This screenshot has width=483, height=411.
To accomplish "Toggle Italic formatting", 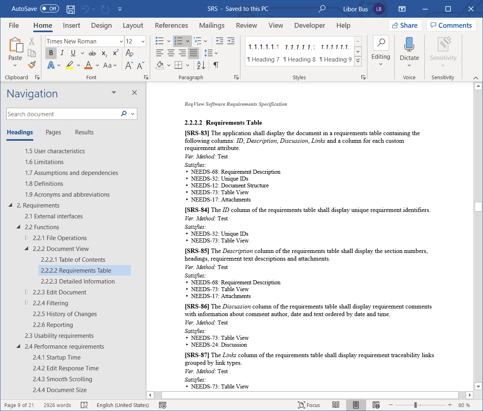I will point(62,53).
